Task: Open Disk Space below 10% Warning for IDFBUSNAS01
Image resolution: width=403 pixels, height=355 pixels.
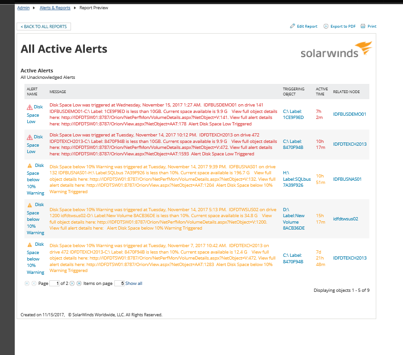Action: 36,179
